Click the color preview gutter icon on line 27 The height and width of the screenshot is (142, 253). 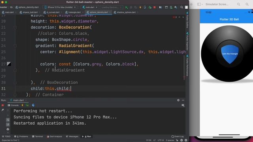(9, 64)
